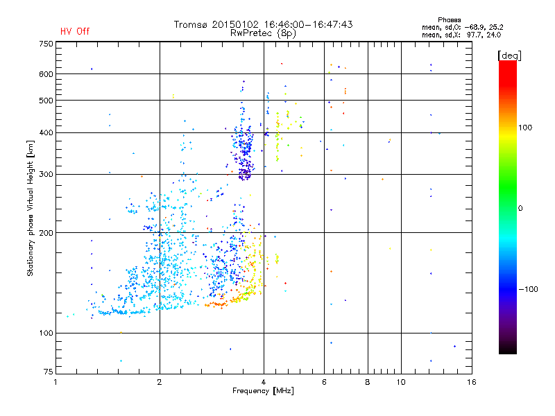
Task: Click the x-axis tick label '8'
Action: pos(368,382)
